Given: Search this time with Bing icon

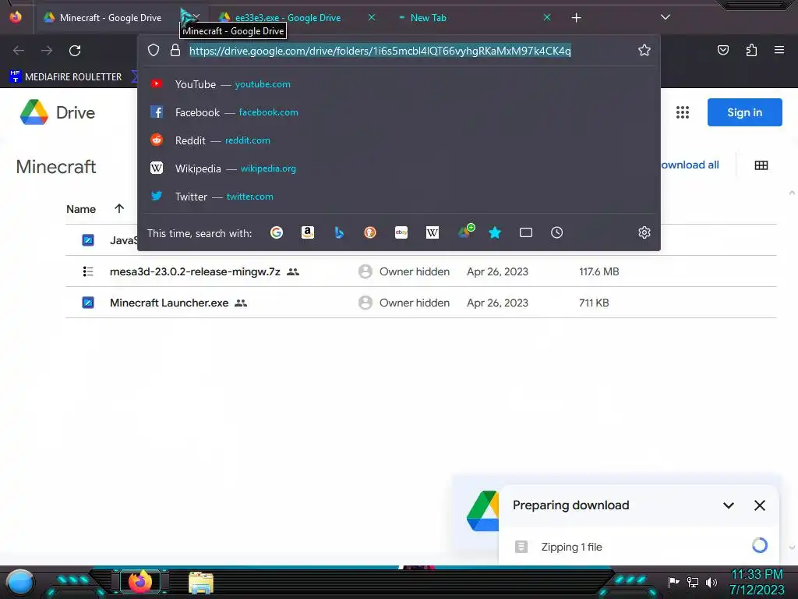Looking at the screenshot, I should pos(339,232).
